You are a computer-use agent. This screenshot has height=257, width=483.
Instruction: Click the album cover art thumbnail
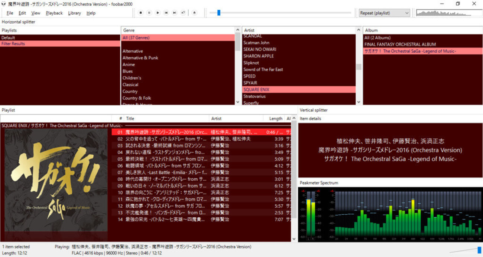coord(56,180)
